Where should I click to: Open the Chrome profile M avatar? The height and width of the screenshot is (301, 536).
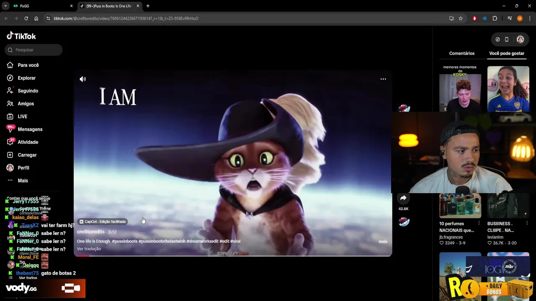(x=520, y=18)
